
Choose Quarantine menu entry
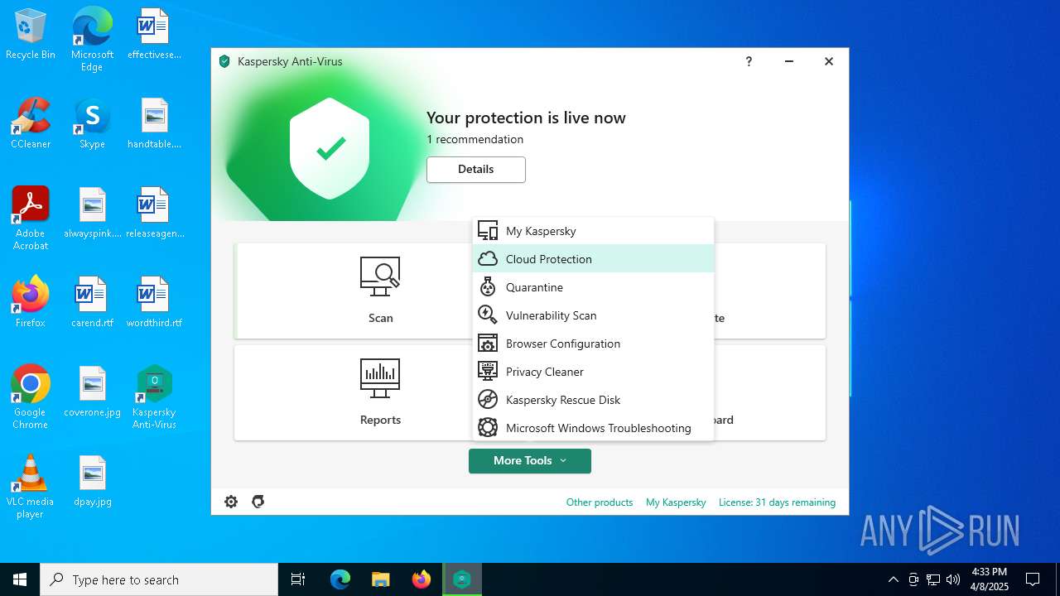(593, 287)
